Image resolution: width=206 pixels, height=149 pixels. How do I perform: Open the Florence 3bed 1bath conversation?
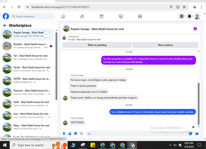pyautogui.click(x=28, y=92)
